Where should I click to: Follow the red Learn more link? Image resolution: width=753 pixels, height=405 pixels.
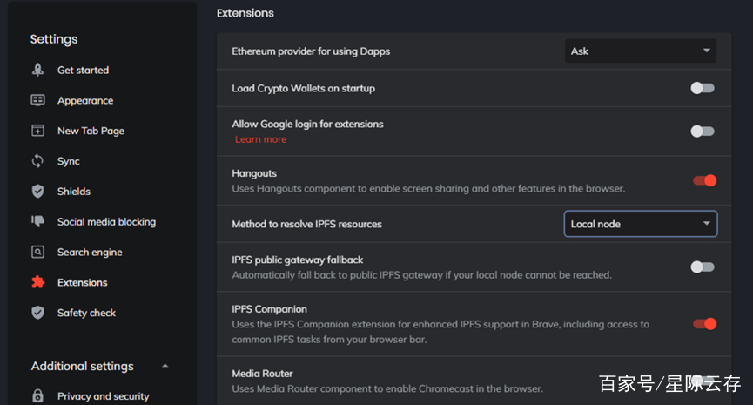(x=261, y=139)
